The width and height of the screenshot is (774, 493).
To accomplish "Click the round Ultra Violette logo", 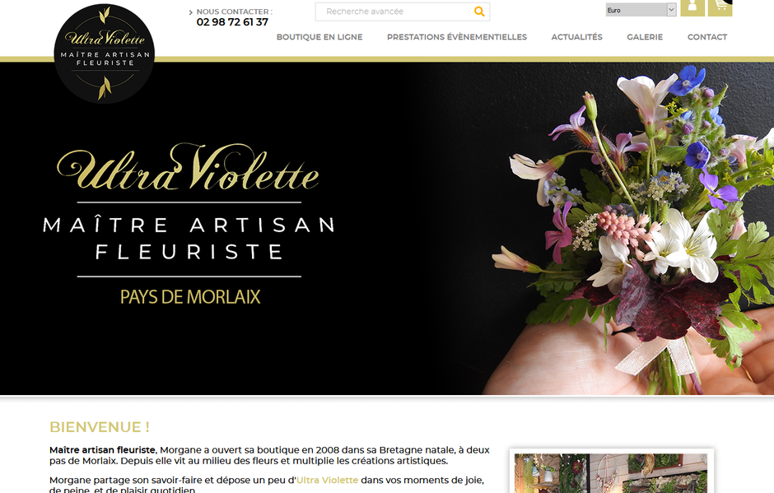I will (104, 53).
